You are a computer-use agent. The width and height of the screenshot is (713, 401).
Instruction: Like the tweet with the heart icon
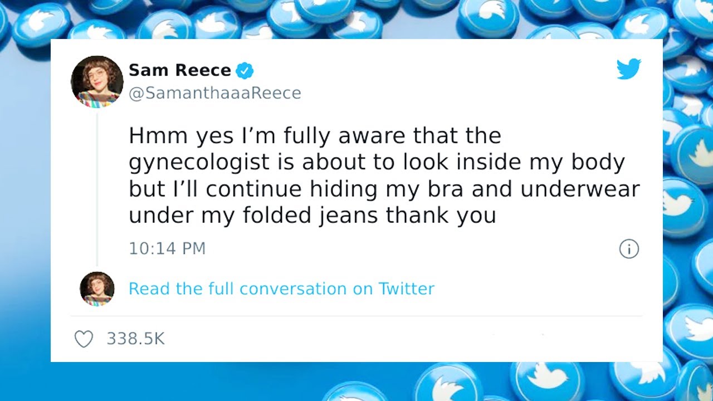(x=84, y=339)
